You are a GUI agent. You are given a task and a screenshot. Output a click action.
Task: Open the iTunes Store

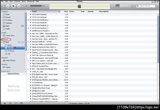pos(10,35)
